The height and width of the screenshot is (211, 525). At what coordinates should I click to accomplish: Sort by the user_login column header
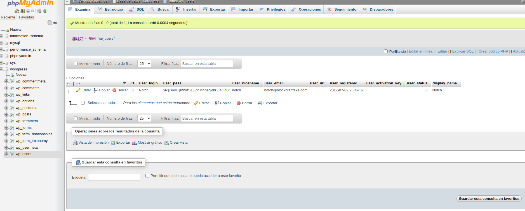pos(148,83)
